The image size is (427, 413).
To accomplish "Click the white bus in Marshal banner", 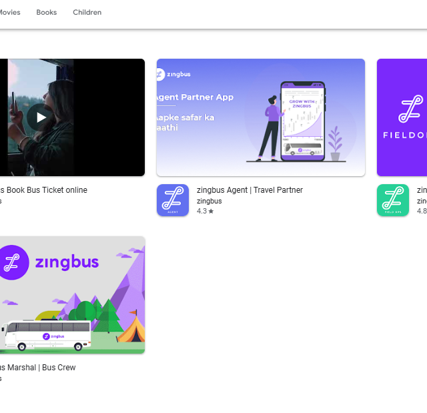I will [45, 336].
